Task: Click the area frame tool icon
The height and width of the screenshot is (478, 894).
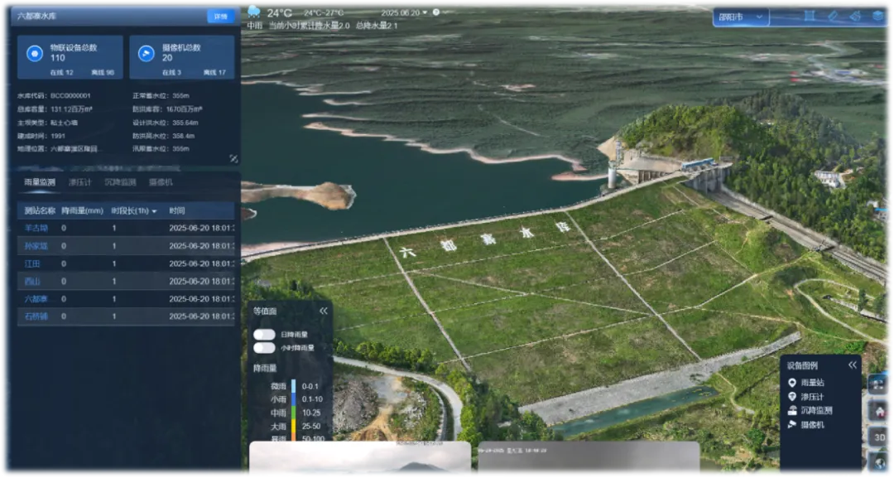Action: pyautogui.click(x=809, y=16)
